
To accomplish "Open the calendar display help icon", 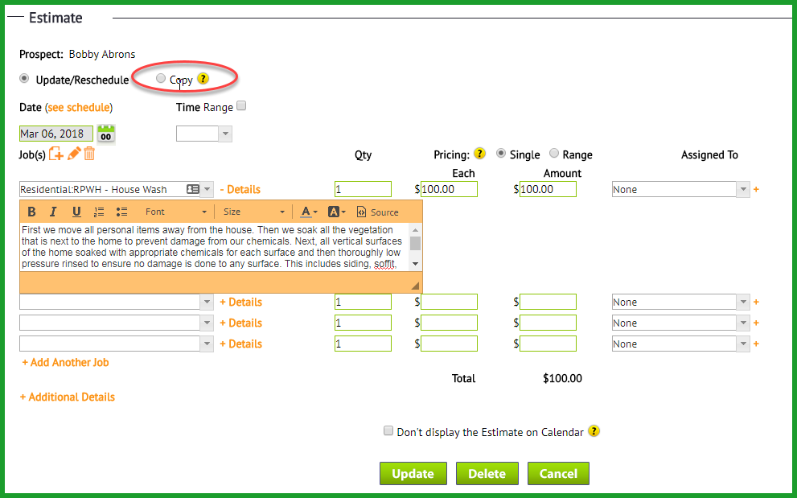I will tap(594, 431).
